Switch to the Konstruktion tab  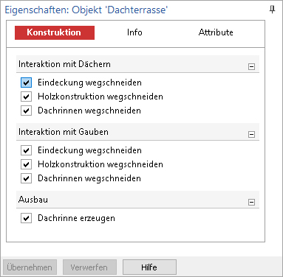(x=55, y=32)
